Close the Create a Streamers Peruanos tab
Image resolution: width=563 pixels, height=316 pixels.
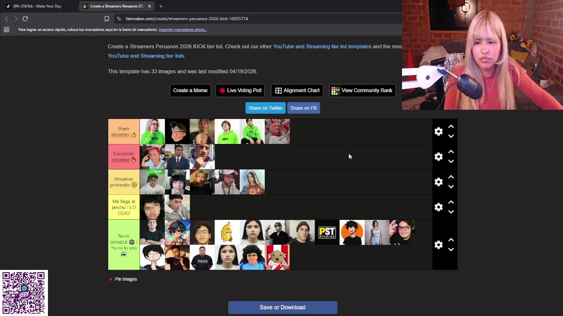tap(150, 6)
